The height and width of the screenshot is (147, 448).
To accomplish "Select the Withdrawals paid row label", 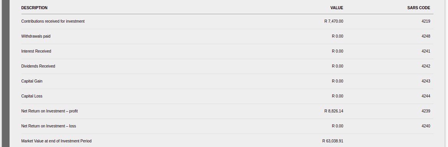I will click(36, 36).
